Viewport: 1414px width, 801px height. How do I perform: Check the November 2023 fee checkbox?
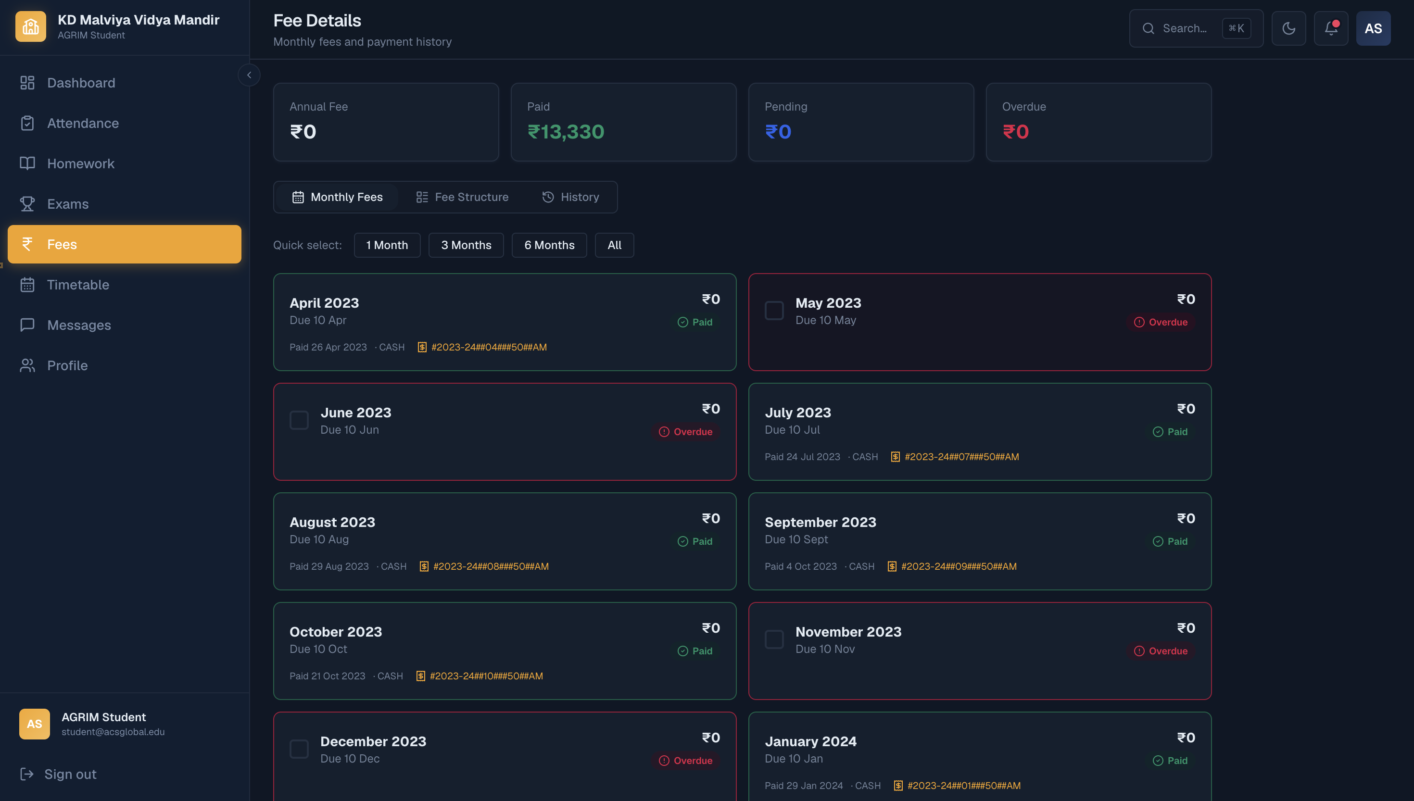pos(774,639)
